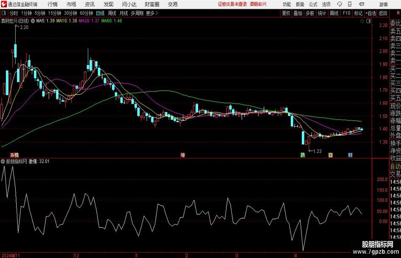Image resolution: width=401 pixels, height=258 pixels.
Task: Click the green 跌 event marker
Action: point(303,155)
